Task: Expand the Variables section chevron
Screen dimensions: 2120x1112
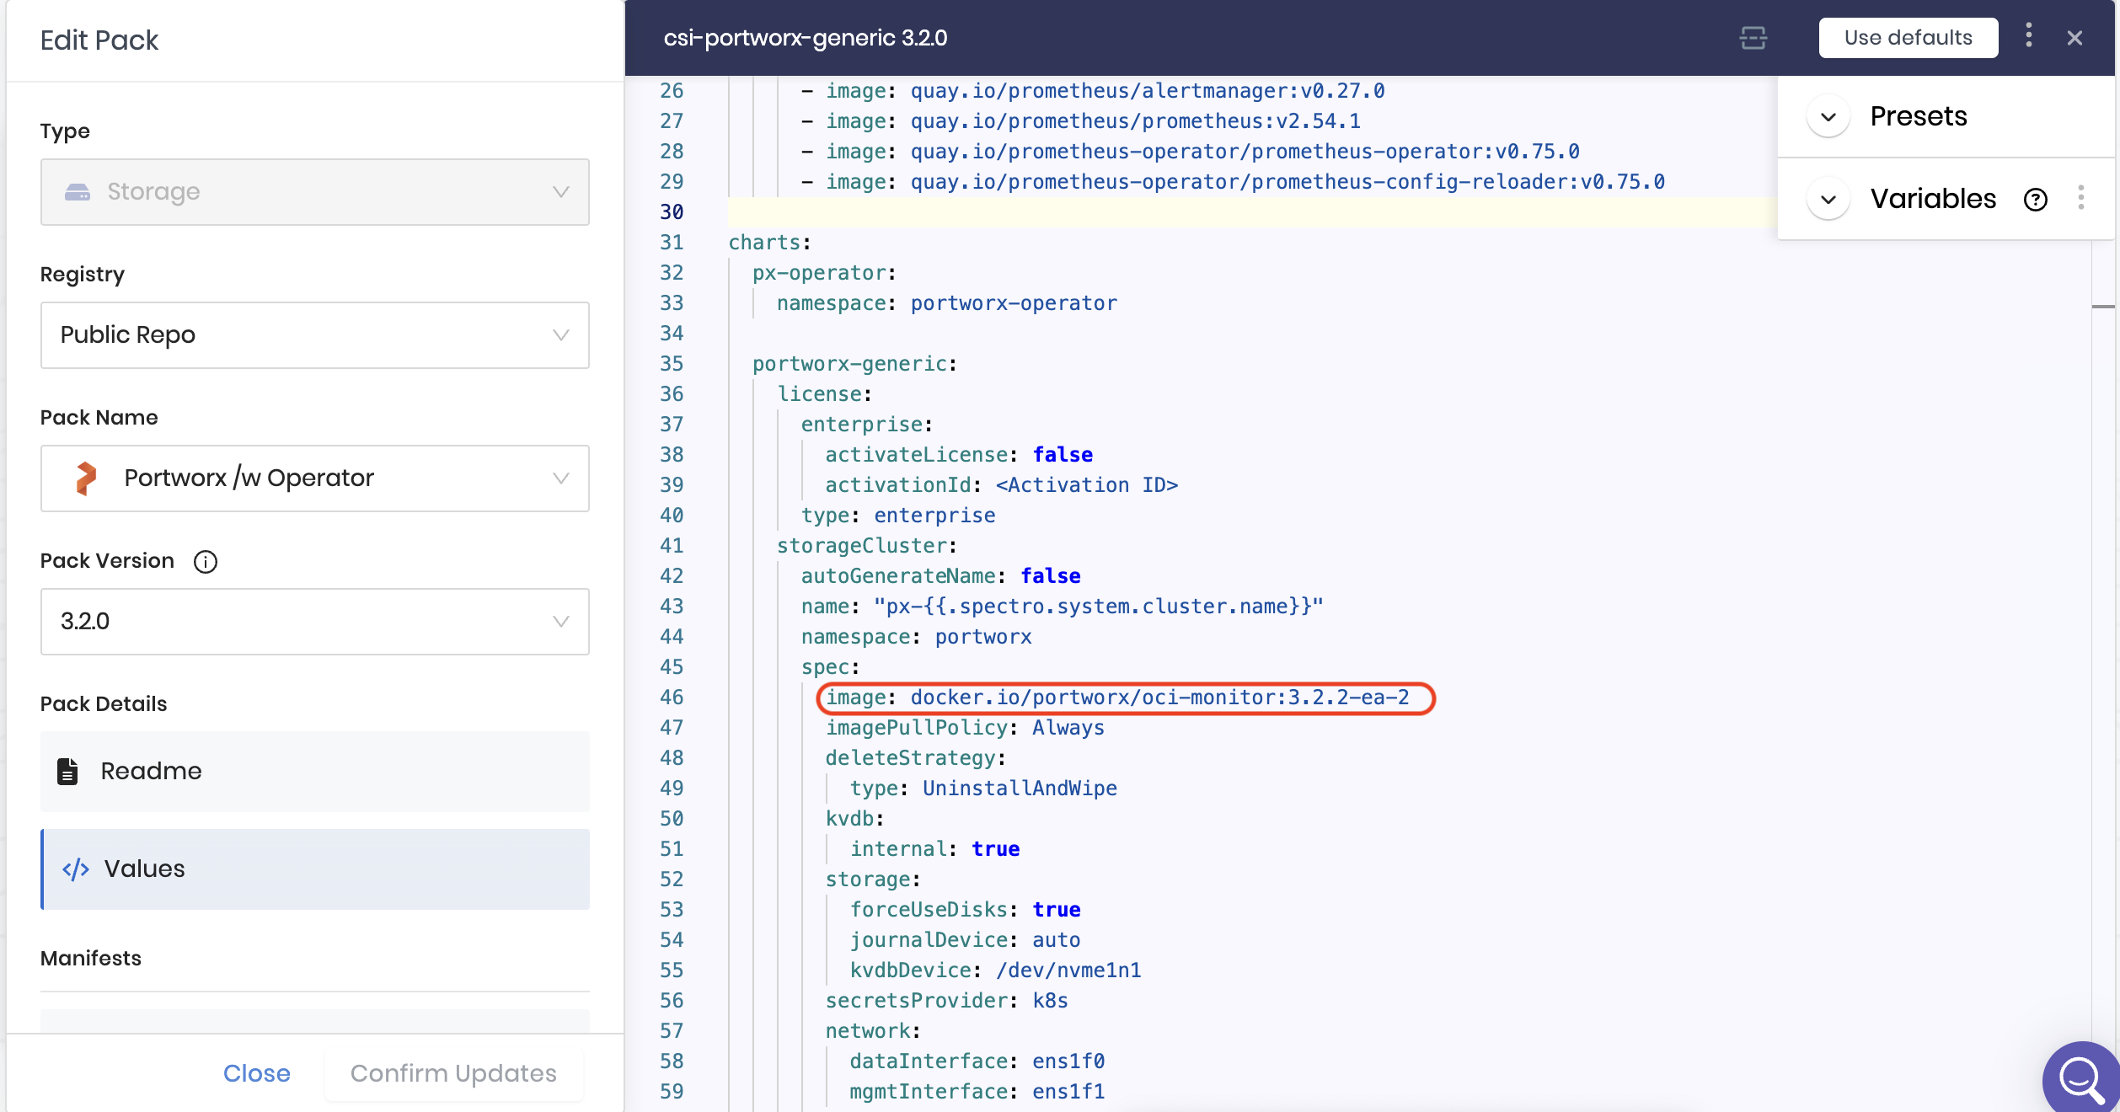Action: tap(1828, 200)
